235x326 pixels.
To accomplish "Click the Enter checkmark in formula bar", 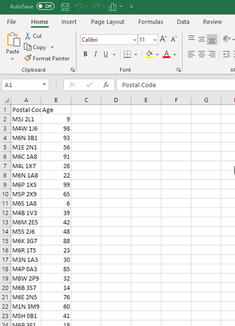I will tap(89, 85).
